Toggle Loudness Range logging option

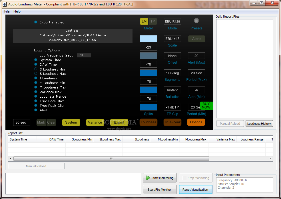pyautogui.click(x=36, y=97)
